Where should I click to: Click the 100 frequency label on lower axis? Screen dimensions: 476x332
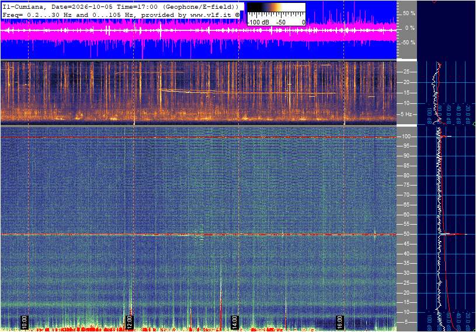(406, 137)
